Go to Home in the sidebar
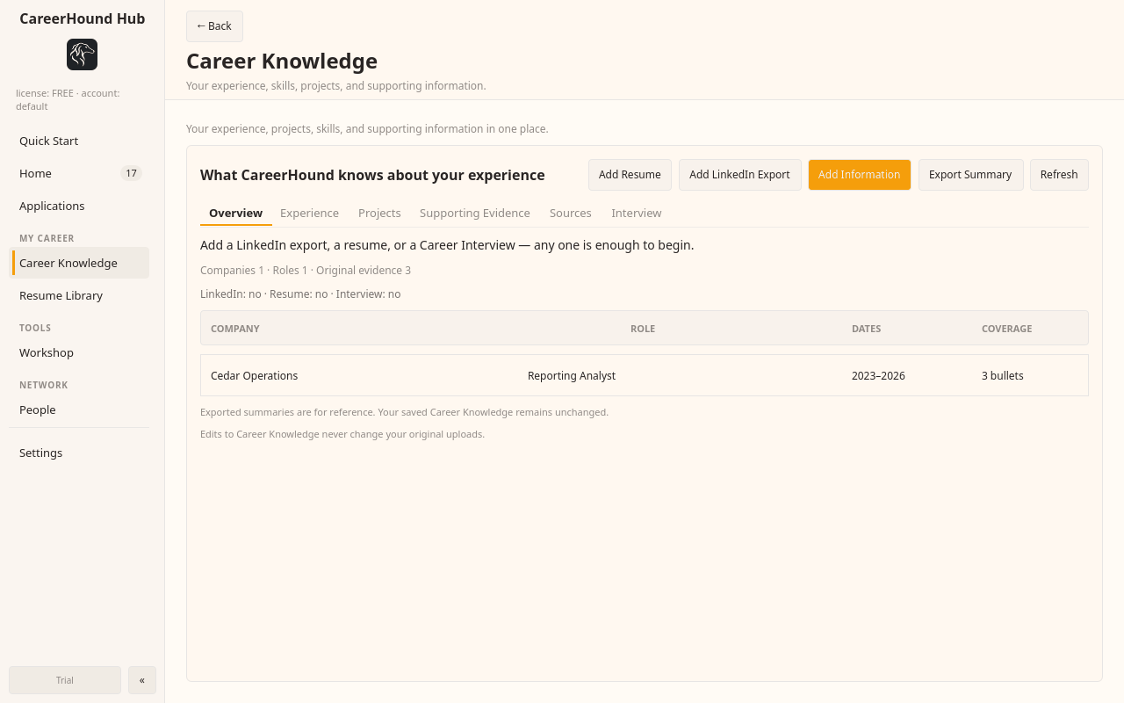The height and width of the screenshot is (703, 1124). (79, 173)
